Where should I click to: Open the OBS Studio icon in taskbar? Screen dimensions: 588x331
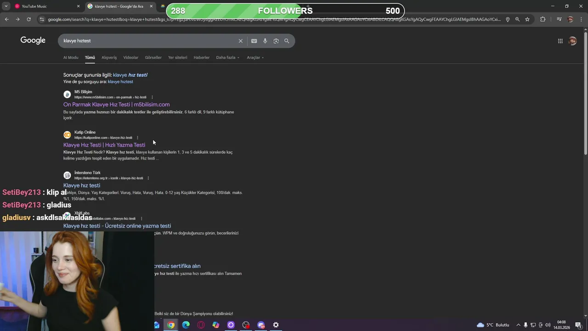point(246,325)
